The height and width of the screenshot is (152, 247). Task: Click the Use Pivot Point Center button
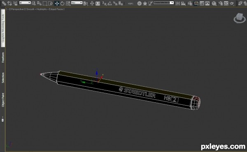click(x=86, y=3)
